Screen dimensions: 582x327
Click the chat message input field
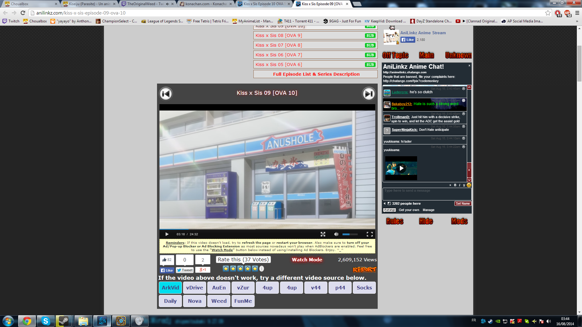426,194
